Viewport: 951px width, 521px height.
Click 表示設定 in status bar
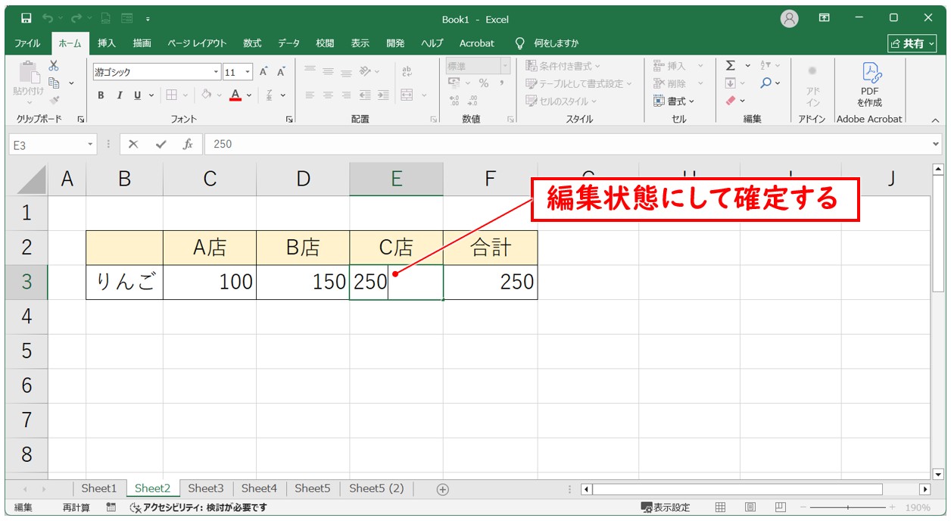tap(666, 507)
